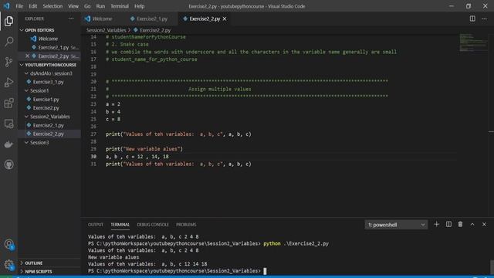Click Exercise2_2.py in the breadcrumb
494x278 pixels.
tap(155, 30)
